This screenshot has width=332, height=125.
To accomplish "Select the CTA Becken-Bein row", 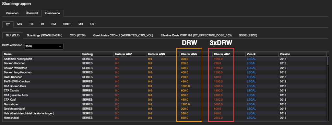I will pyautogui.click(x=164, y=86).
